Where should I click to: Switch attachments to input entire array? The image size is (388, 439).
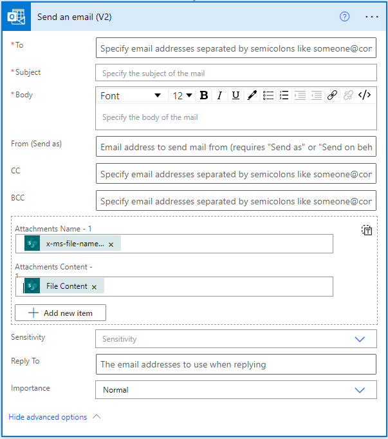[x=367, y=230]
